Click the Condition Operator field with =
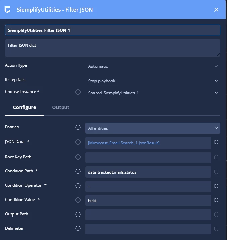Viewport: 227px width, 240px height. (x=148, y=186)
